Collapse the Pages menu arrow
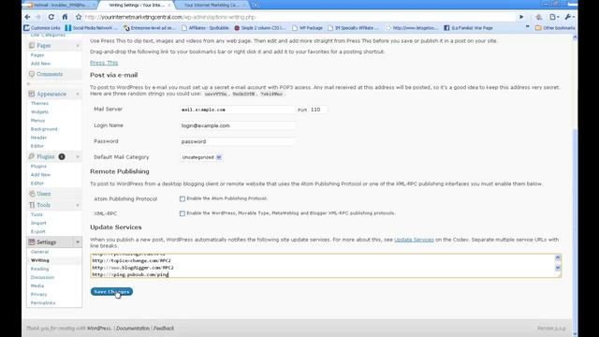599x337 pixels. [78, 46]
